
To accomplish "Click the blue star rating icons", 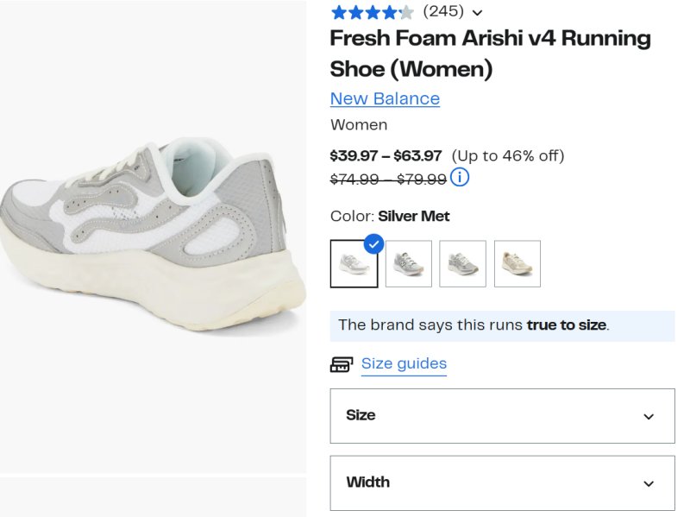I will point(372,12).
